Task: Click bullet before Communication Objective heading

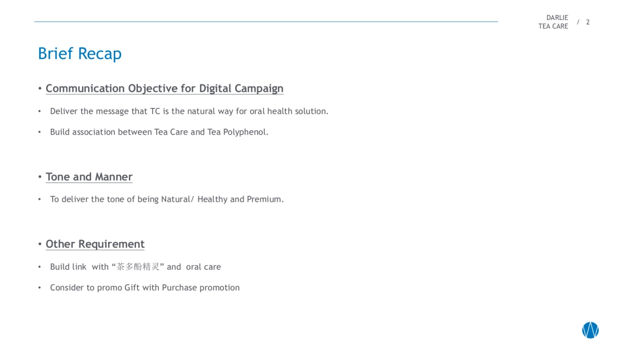Action: (x=40, y=89)
